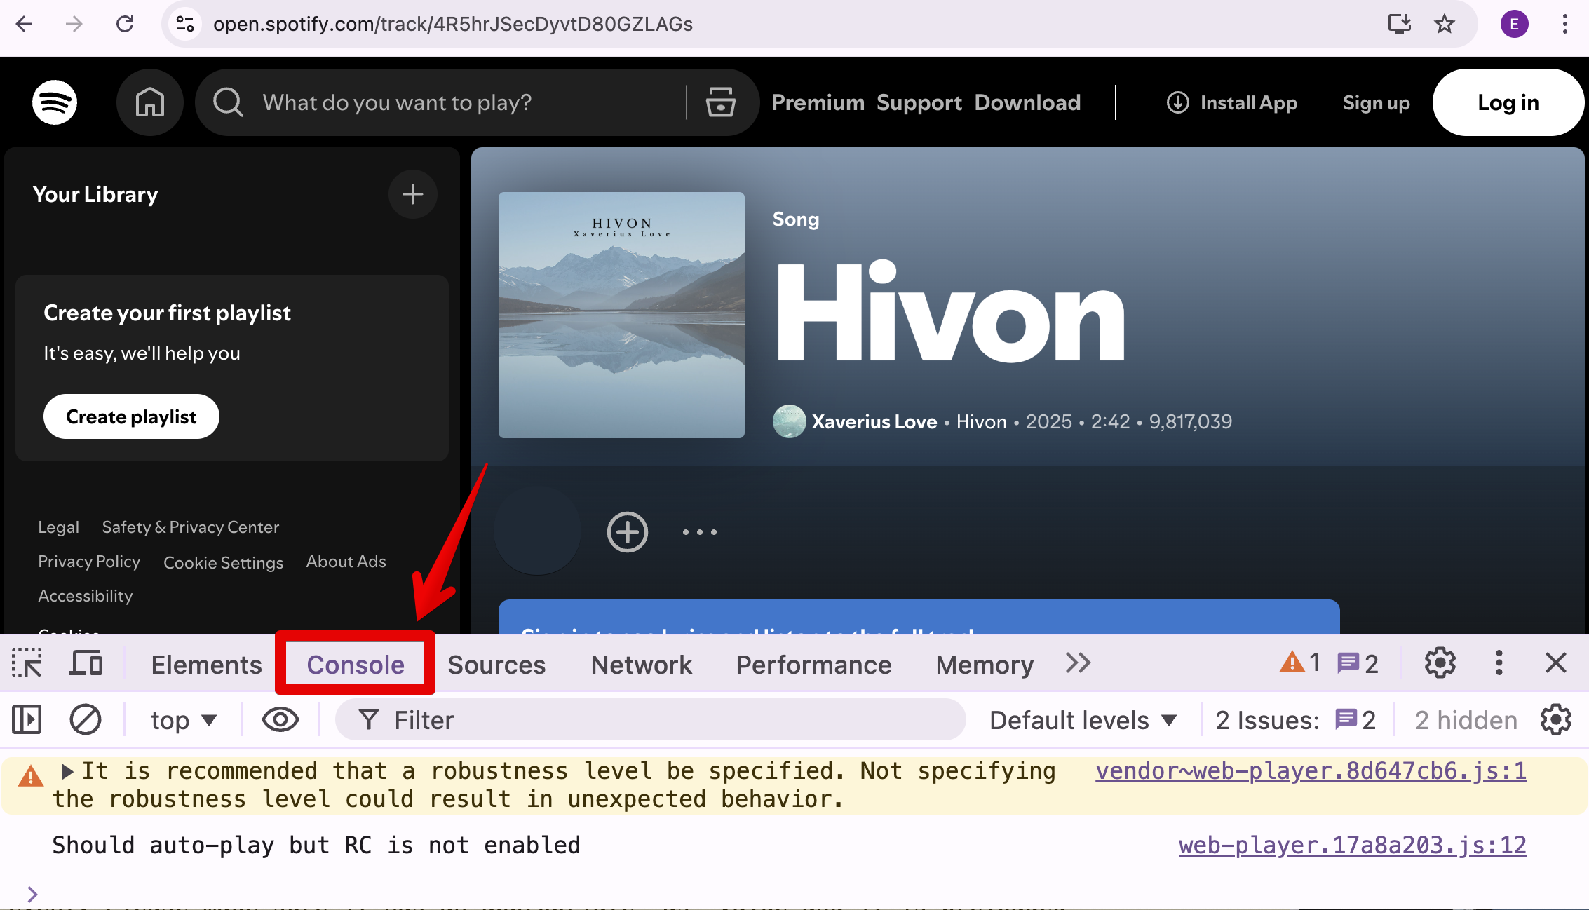Open the Browse icon in search bar
Viewport: 1589px width, 910px height.
click(720, 102)
